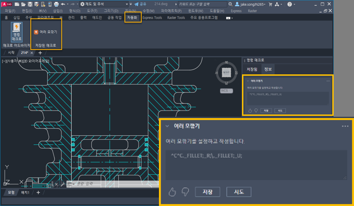Click 서 west on the ViewCube compass
354x206 pixels.
(x=217, y=73)
